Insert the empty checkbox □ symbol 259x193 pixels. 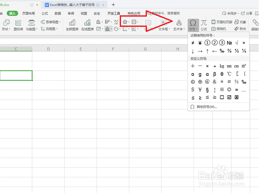(222, 97)
